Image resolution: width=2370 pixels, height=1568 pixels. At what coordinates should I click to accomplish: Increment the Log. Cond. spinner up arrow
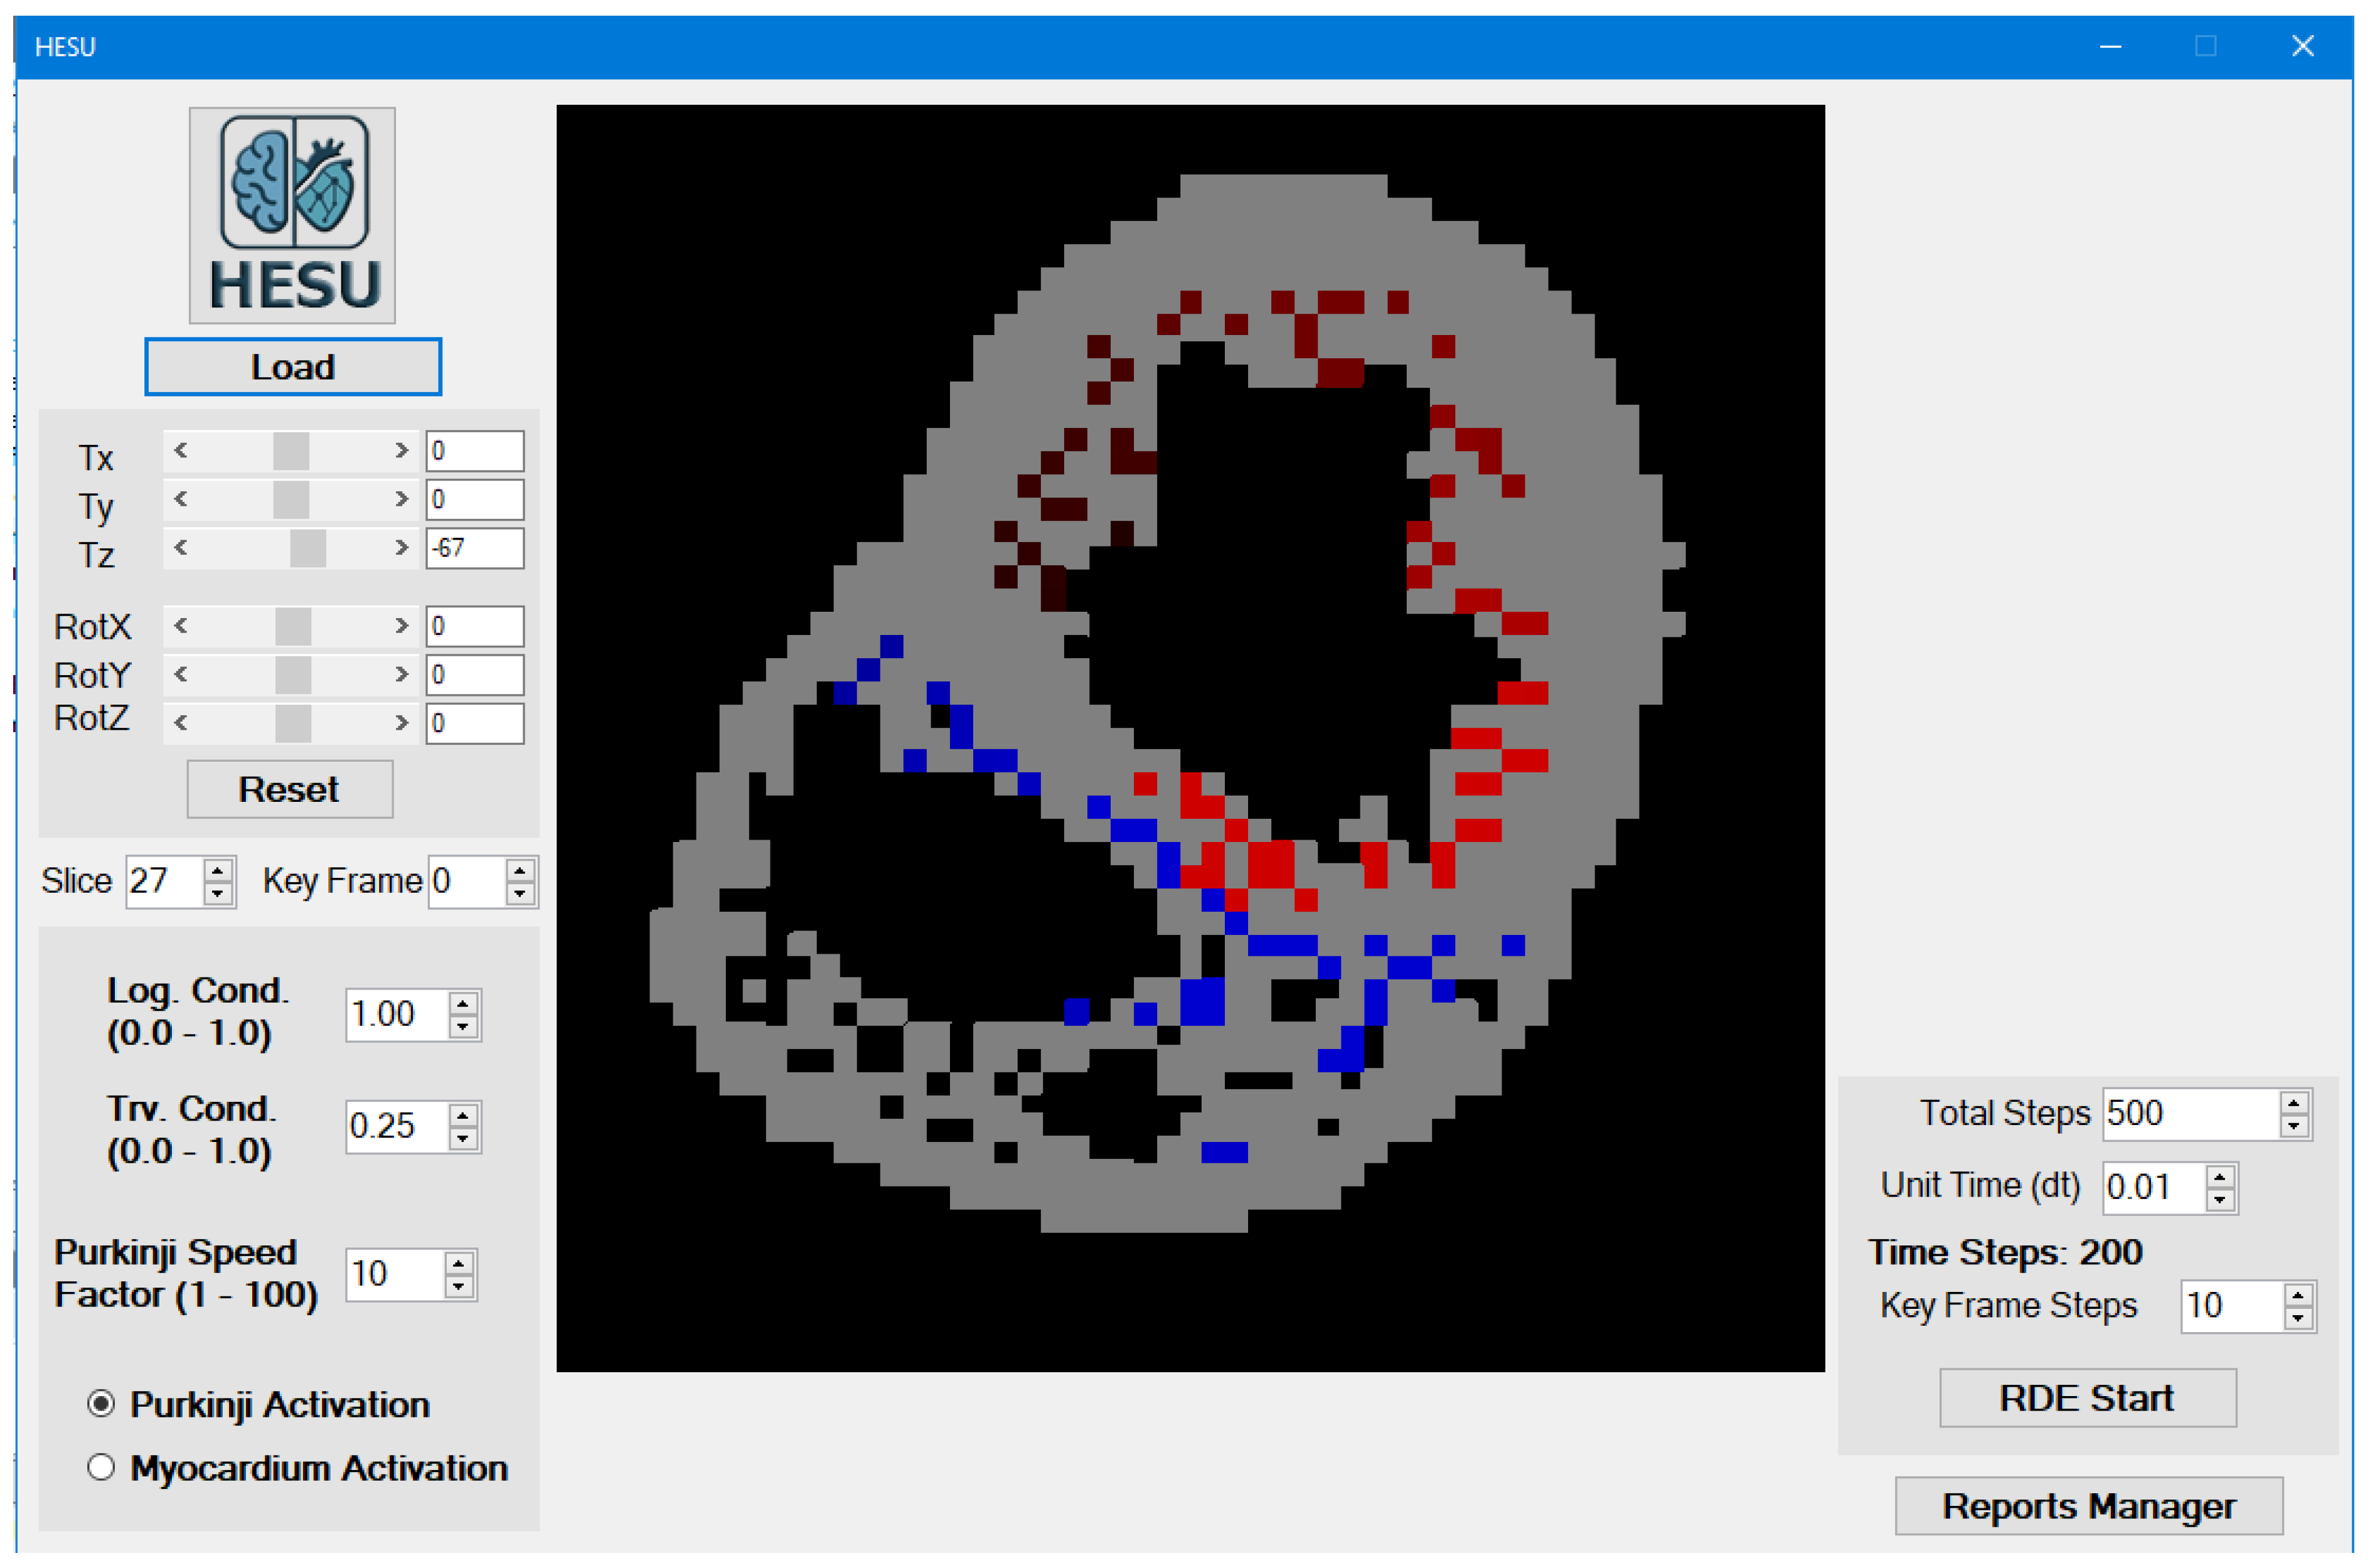[463, 1005]
